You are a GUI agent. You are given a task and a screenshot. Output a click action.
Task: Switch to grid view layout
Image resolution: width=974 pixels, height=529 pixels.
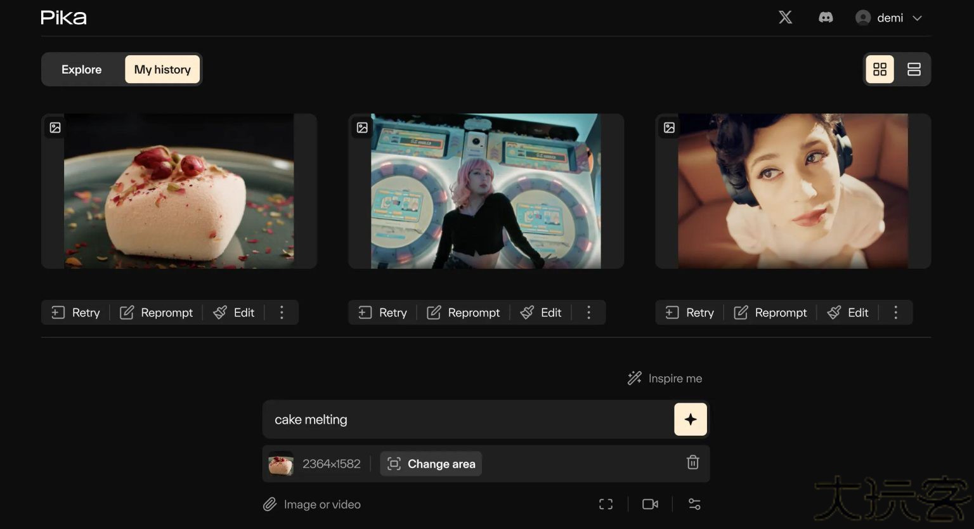click(x=880, y=69)
